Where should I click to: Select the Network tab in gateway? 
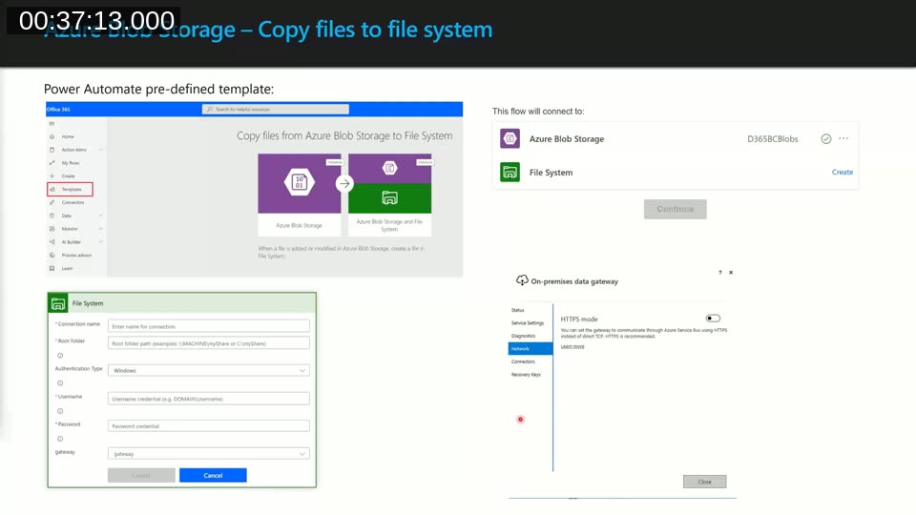pyautogui.click(x=530, y=349)
